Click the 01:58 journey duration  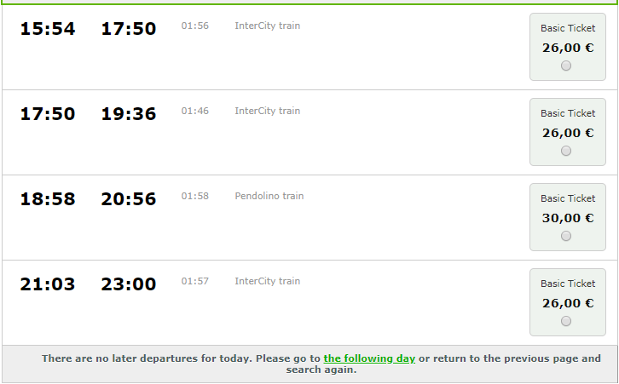195,196
